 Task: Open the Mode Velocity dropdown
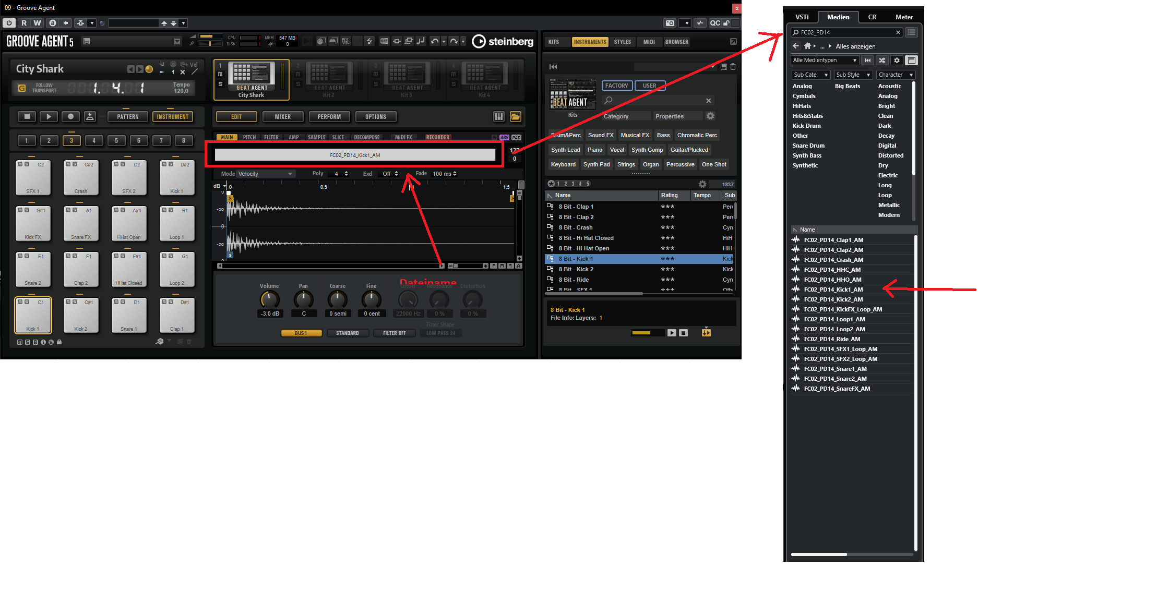tap(265, 174)
